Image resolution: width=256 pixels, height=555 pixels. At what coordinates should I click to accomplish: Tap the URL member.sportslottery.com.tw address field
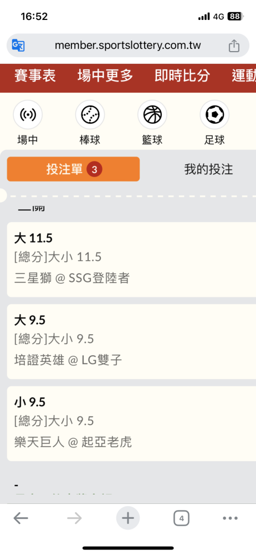[x=128, y=46]
